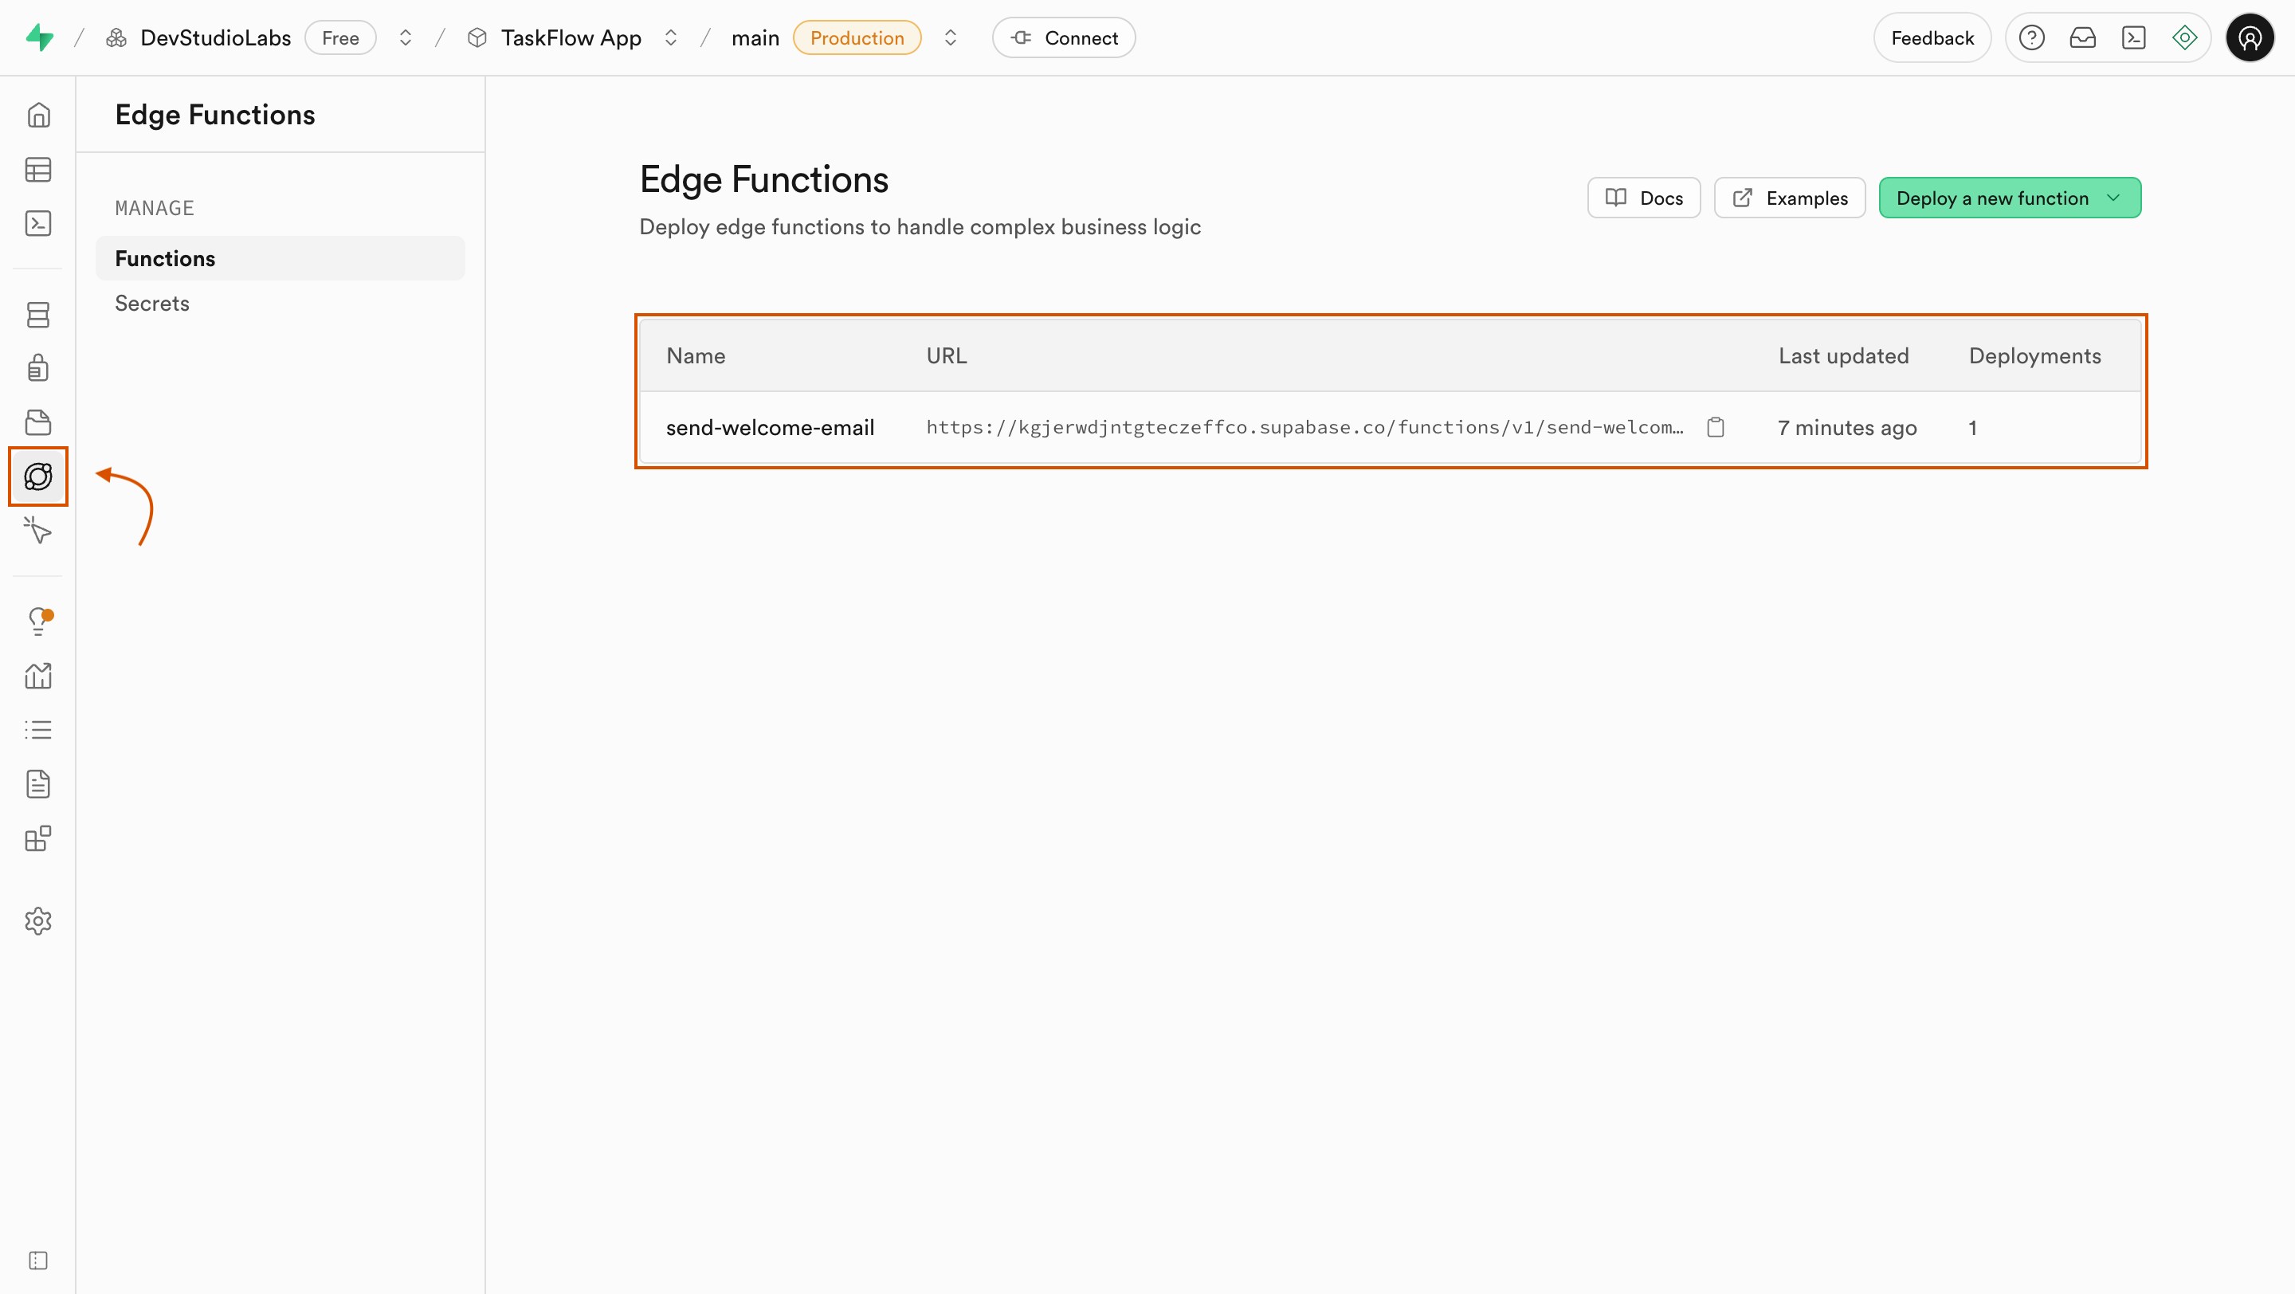The height and width of the screenshot is (1294, 2295).
Task: Open the Realtime inspector icon
Action: 37,531
